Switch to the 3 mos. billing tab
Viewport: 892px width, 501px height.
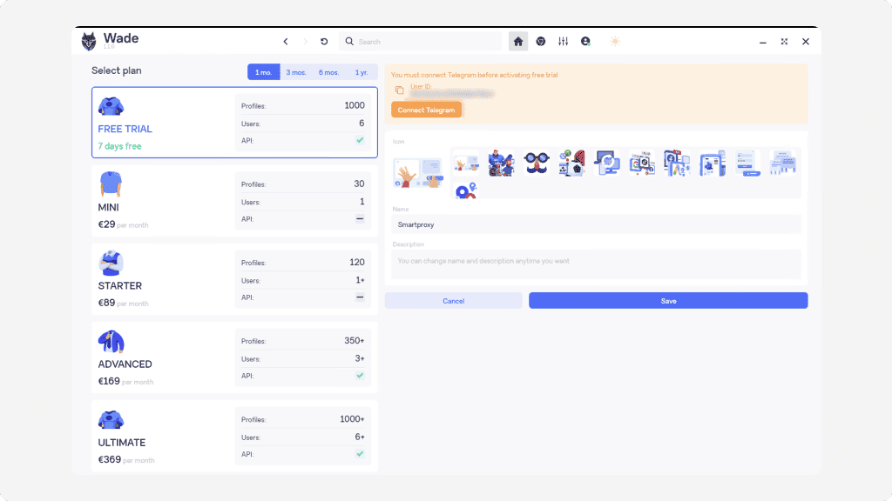click(x=296, y=72)
